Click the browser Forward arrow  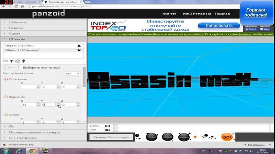(10, 6)
